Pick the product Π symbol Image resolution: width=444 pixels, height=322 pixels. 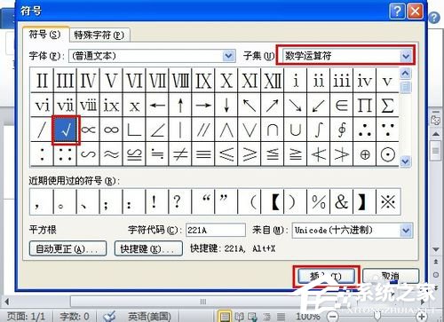point(364,106)
